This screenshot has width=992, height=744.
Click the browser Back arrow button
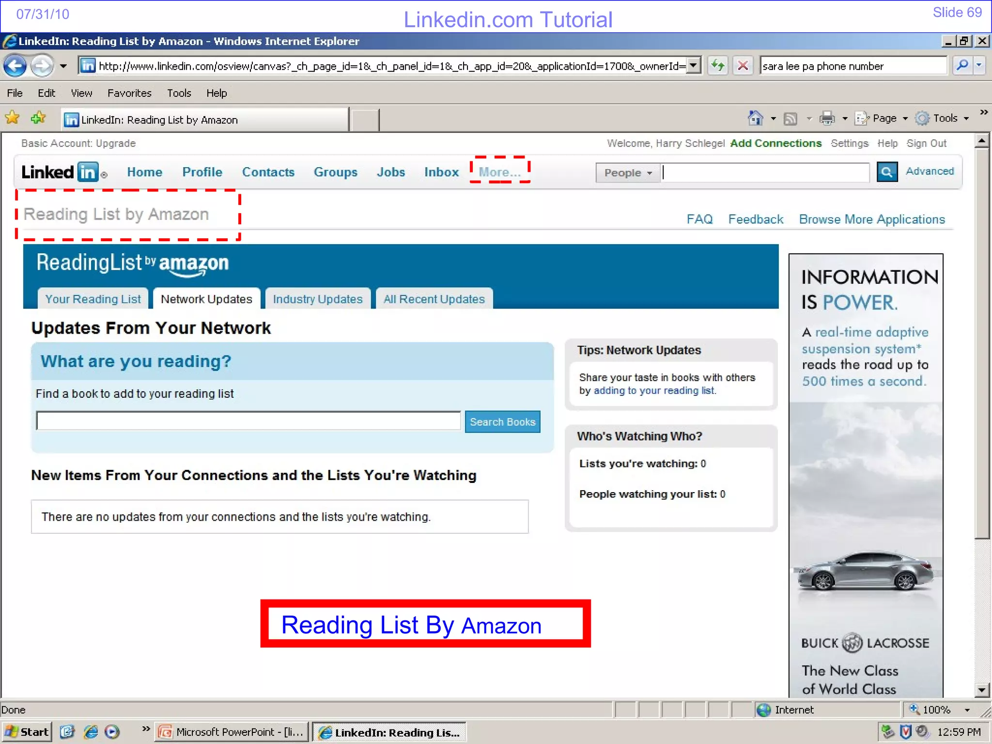pyautogui.click(x=15, y=65)
